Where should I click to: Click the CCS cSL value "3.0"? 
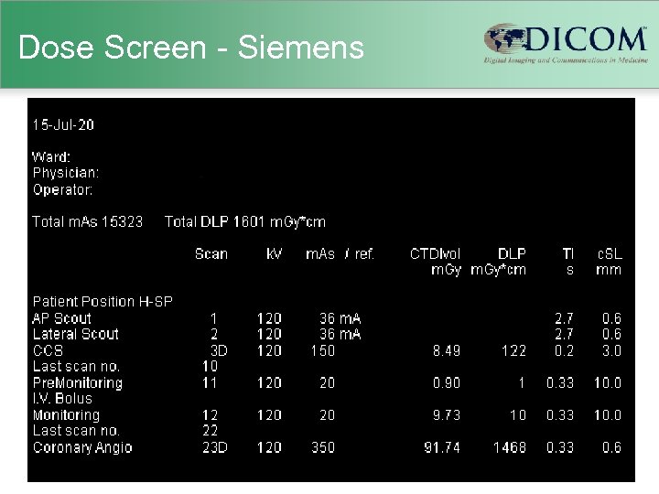click(x=612, y=350)
